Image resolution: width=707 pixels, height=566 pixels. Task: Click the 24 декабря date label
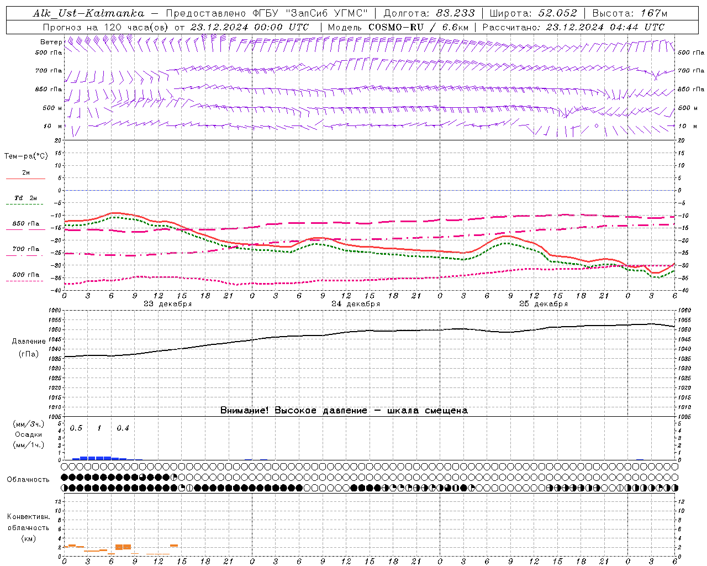[356, 304]
